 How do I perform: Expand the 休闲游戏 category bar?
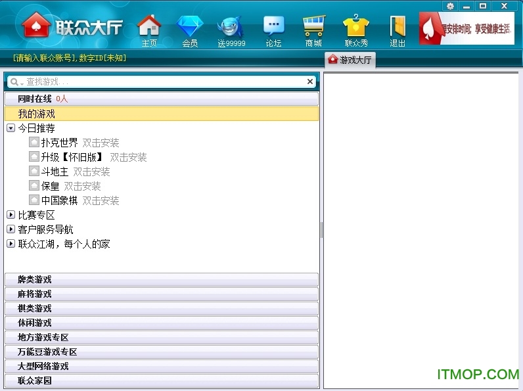(x=162, y=323)
